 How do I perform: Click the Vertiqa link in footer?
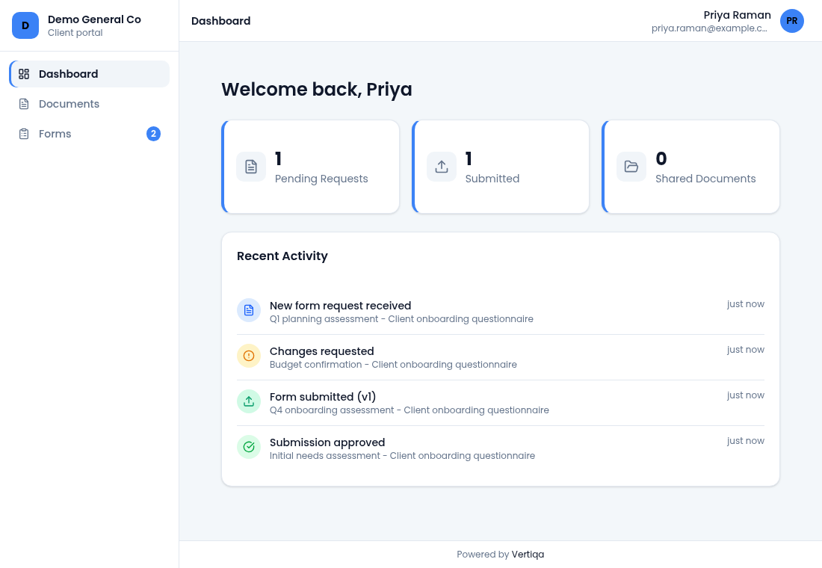(x=528, y=555)
